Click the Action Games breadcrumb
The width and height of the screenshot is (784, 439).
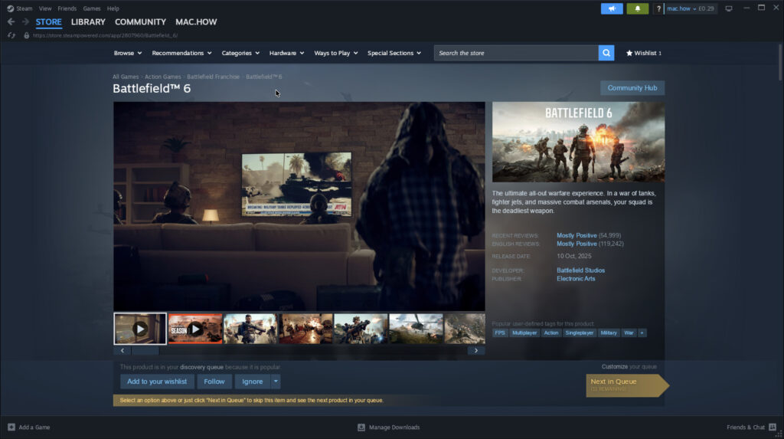[162, 77]
